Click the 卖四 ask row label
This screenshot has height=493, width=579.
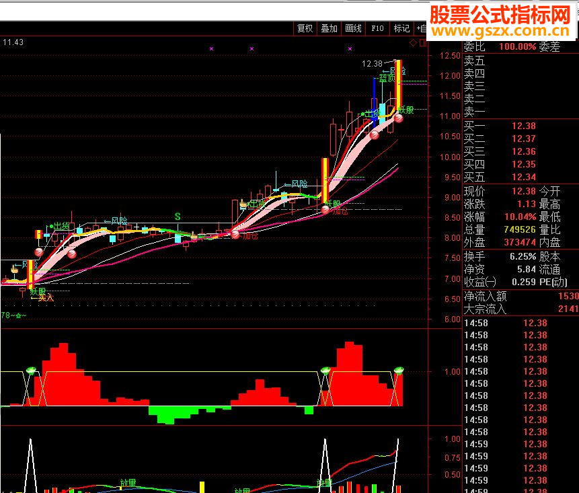coord(474,73)
